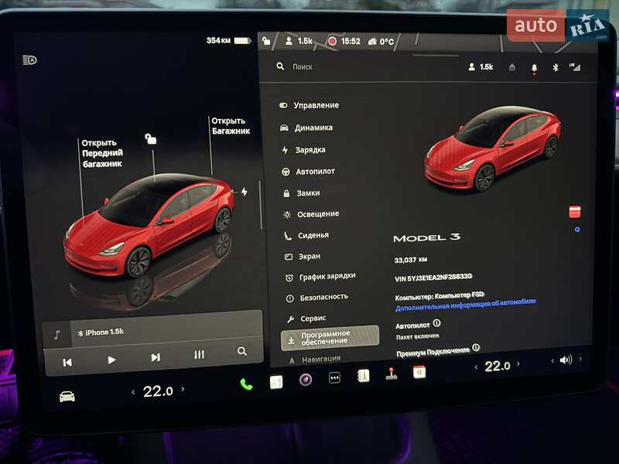Open the purple dashcam camera app

(306, 380)
